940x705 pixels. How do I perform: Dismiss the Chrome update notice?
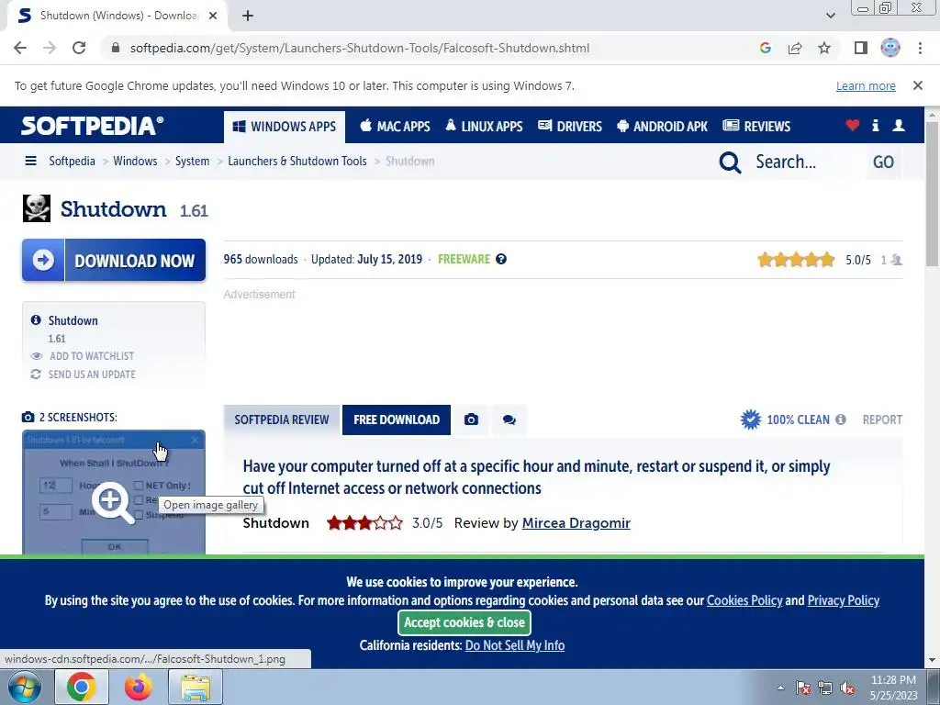click(918, 85)
